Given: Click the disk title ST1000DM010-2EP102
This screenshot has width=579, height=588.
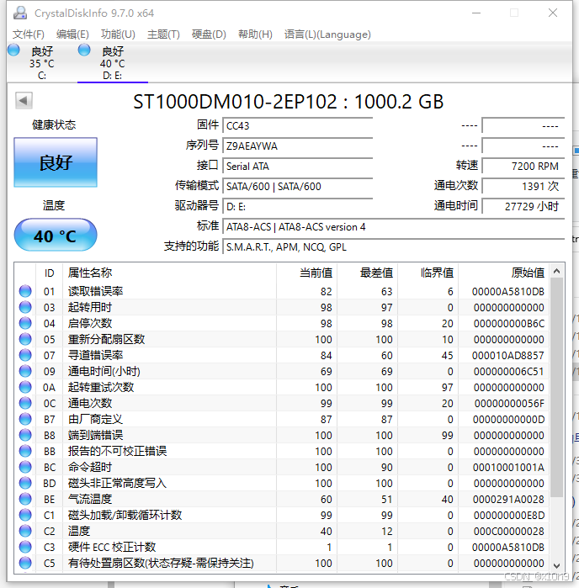Looking at the screenshot, I should [288, 102].
